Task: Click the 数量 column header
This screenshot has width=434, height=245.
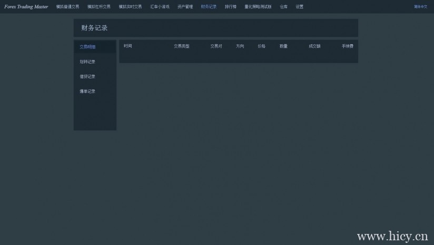Action: pos(283,46)
